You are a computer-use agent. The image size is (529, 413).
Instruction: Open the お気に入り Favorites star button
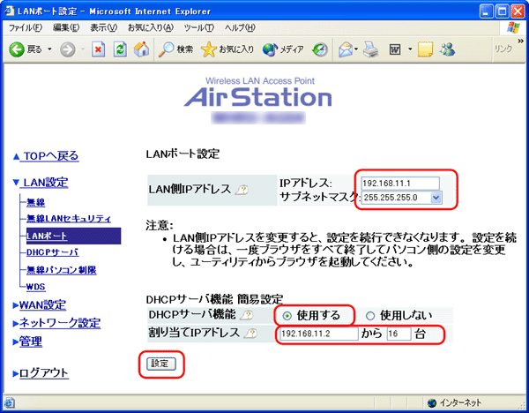click(x=227, y=49)
